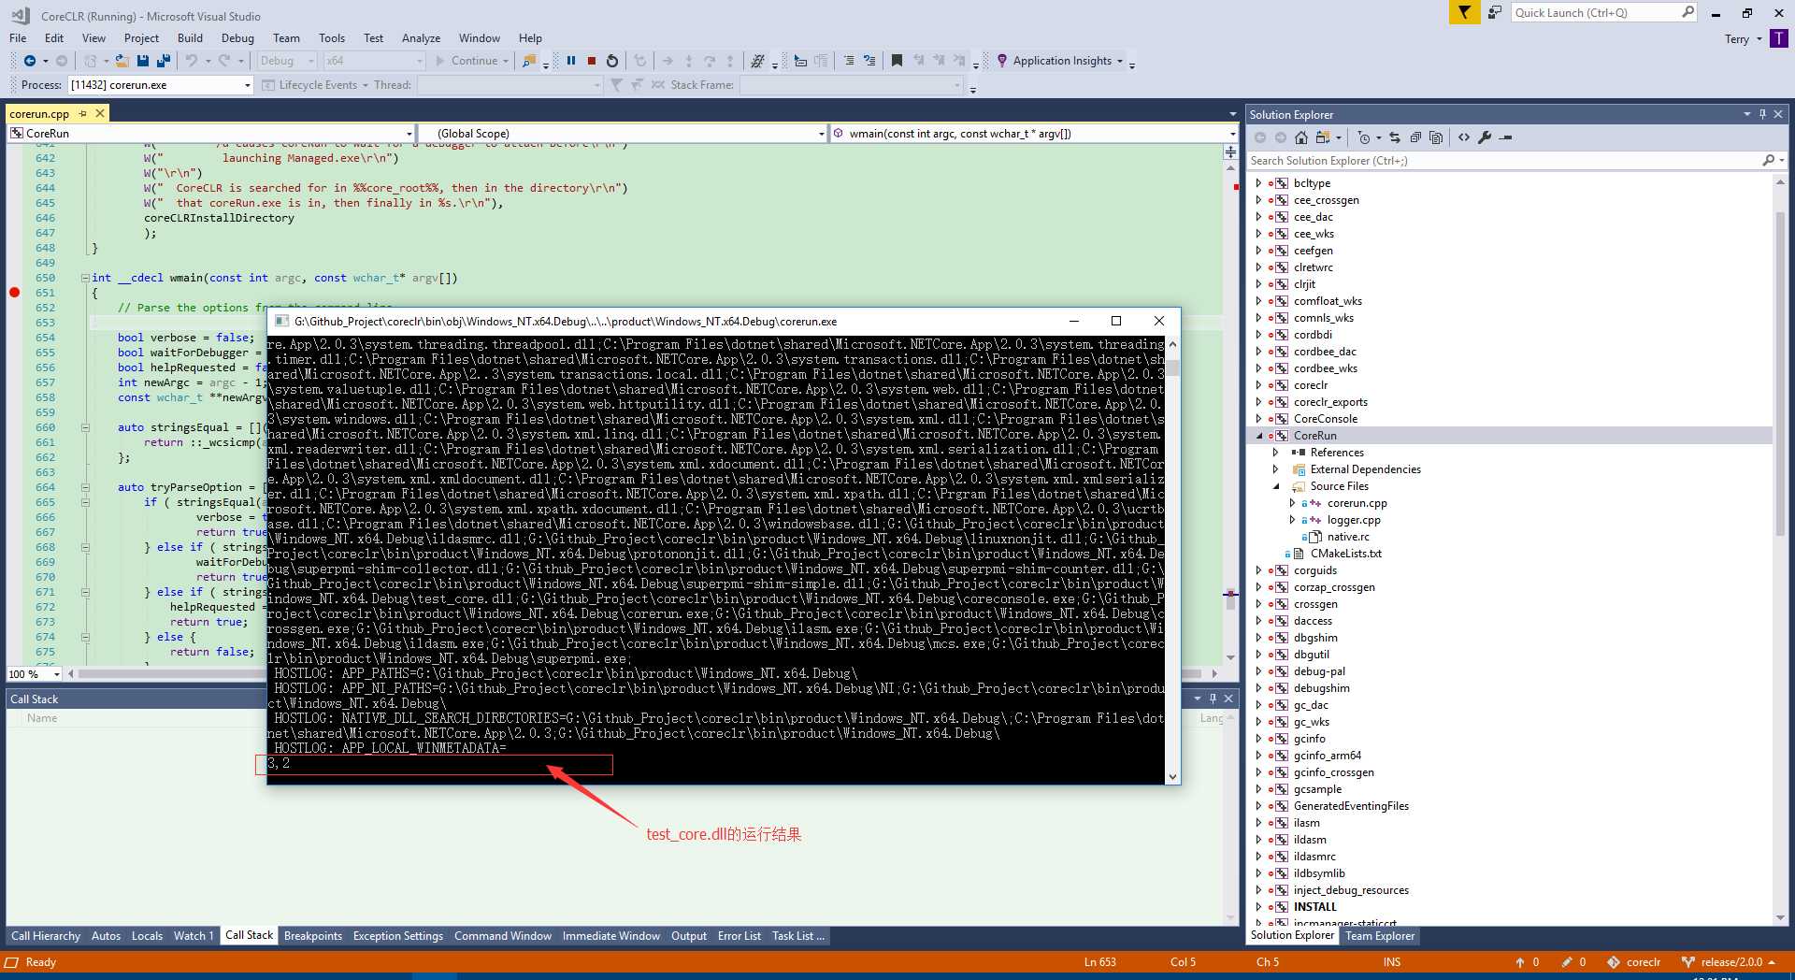Open the feedback icon beside Quick Launch
This screenshot has width=1795, height=980.
1494,12
